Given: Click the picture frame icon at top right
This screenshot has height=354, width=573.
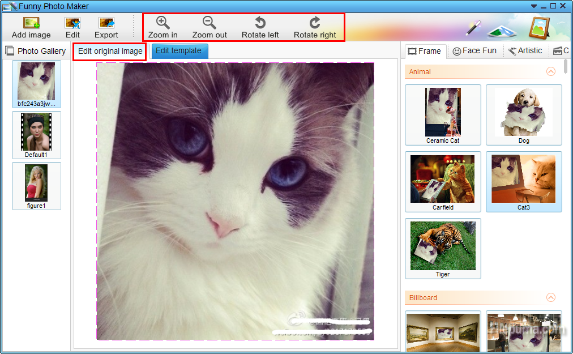Looking at the screenshot, I should tap(539, 27).
